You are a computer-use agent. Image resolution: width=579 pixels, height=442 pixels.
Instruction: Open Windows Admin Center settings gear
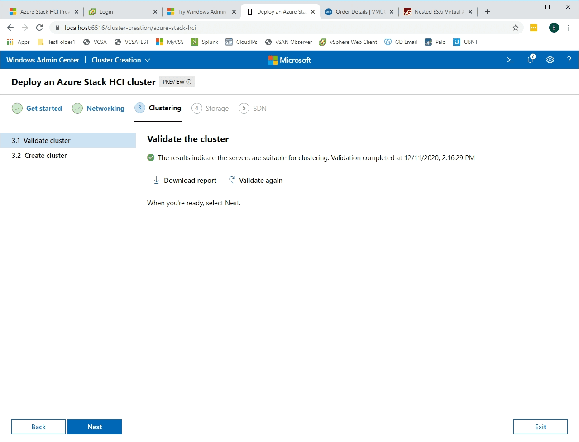point(550,60)
